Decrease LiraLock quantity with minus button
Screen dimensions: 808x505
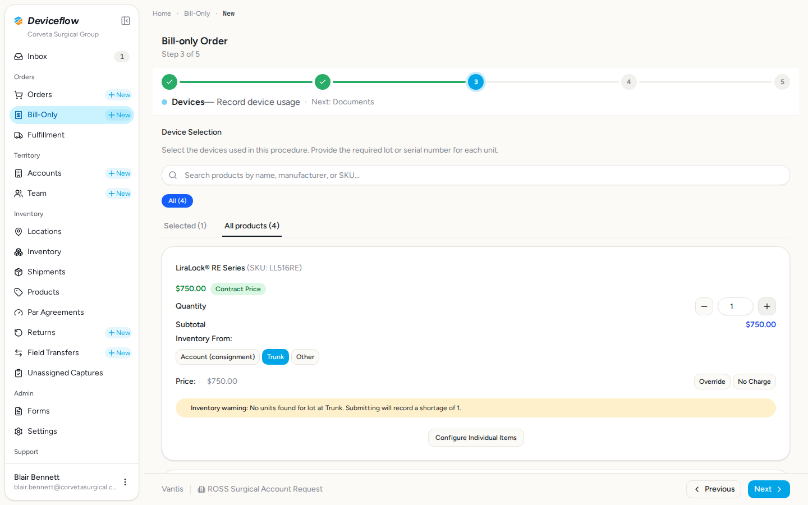pos(704,306)
